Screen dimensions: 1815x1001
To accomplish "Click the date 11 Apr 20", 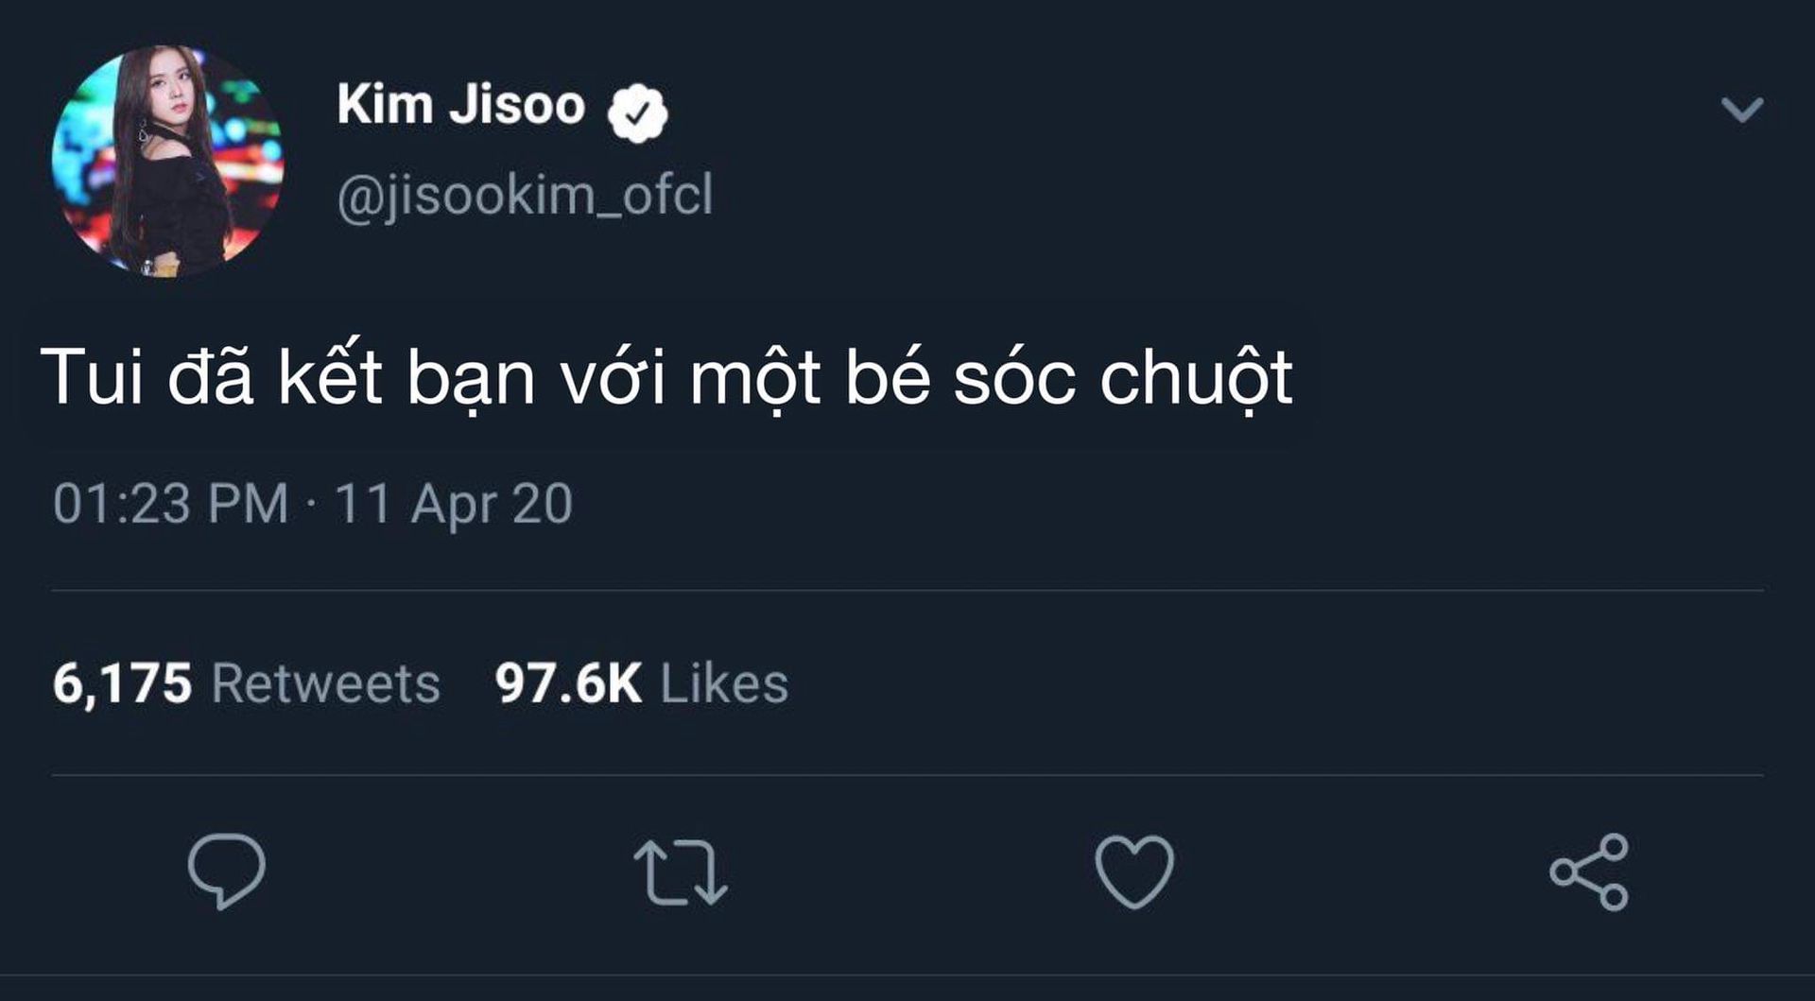I will point(454,503).
